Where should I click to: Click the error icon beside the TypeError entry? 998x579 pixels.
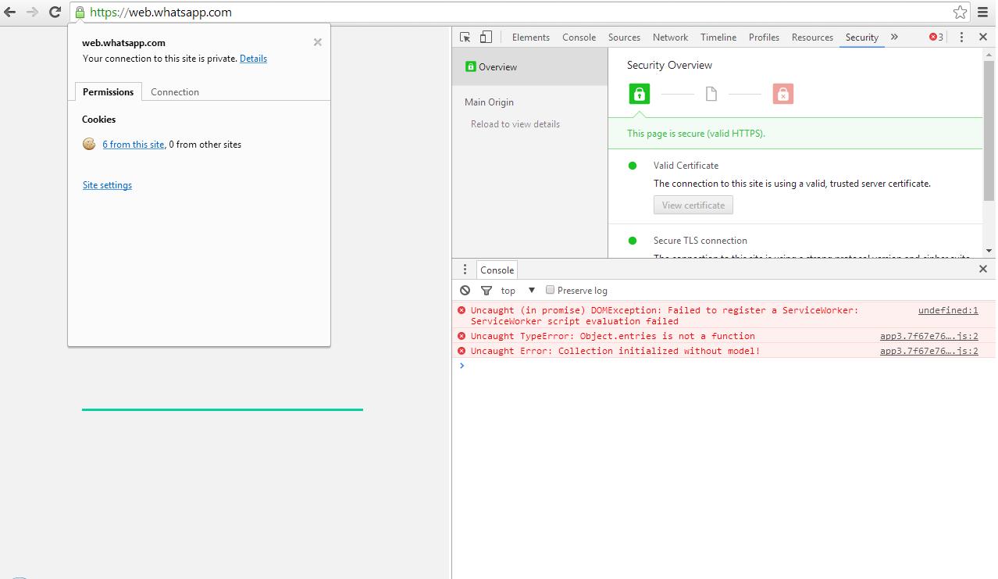462,336
